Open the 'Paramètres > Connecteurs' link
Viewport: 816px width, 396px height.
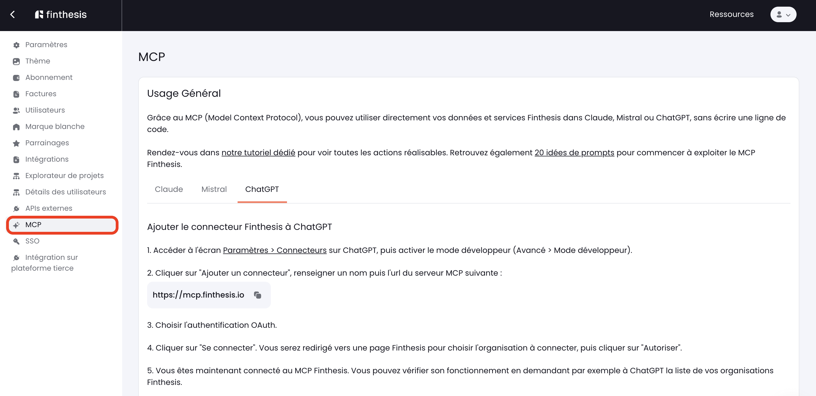point(275,250)
